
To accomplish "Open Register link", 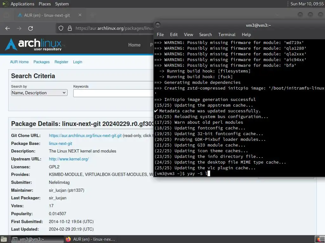I will (61, 62).
